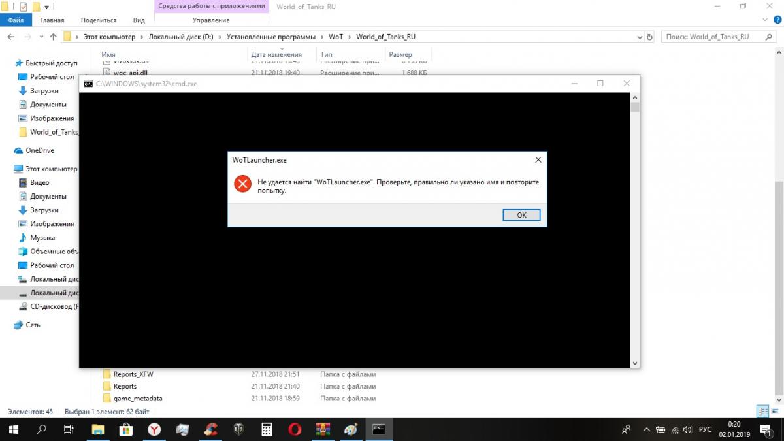
Task: Click the WoT breadcrumb in the address bar
Action: coord(336,37)
